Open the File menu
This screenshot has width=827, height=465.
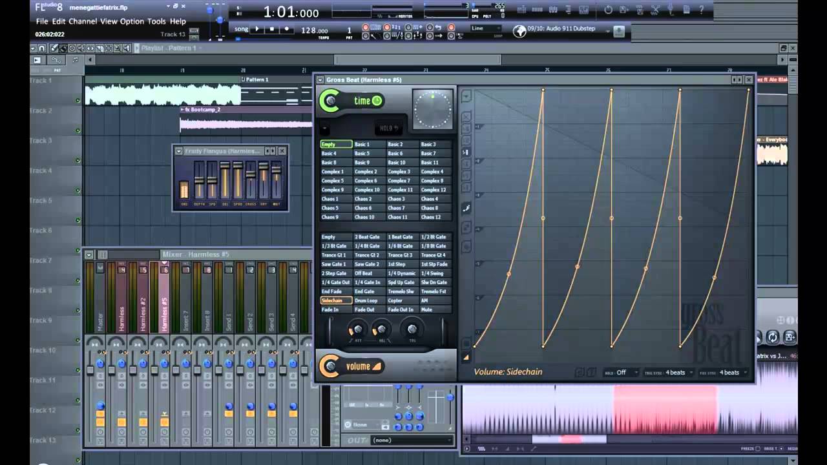tap(42, 21)
